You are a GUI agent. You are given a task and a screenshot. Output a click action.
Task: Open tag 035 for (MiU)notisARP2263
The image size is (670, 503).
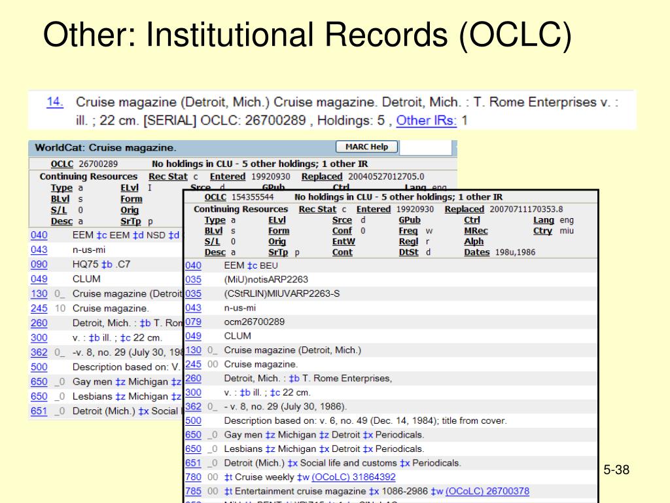click(x=193, y=280)
